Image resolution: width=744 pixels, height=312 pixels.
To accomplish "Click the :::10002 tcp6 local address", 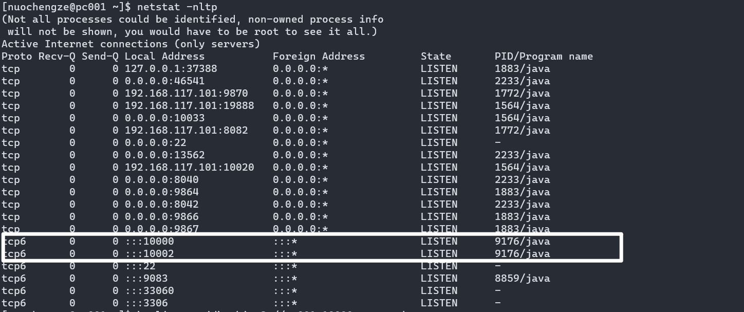I will click(149, 254).
